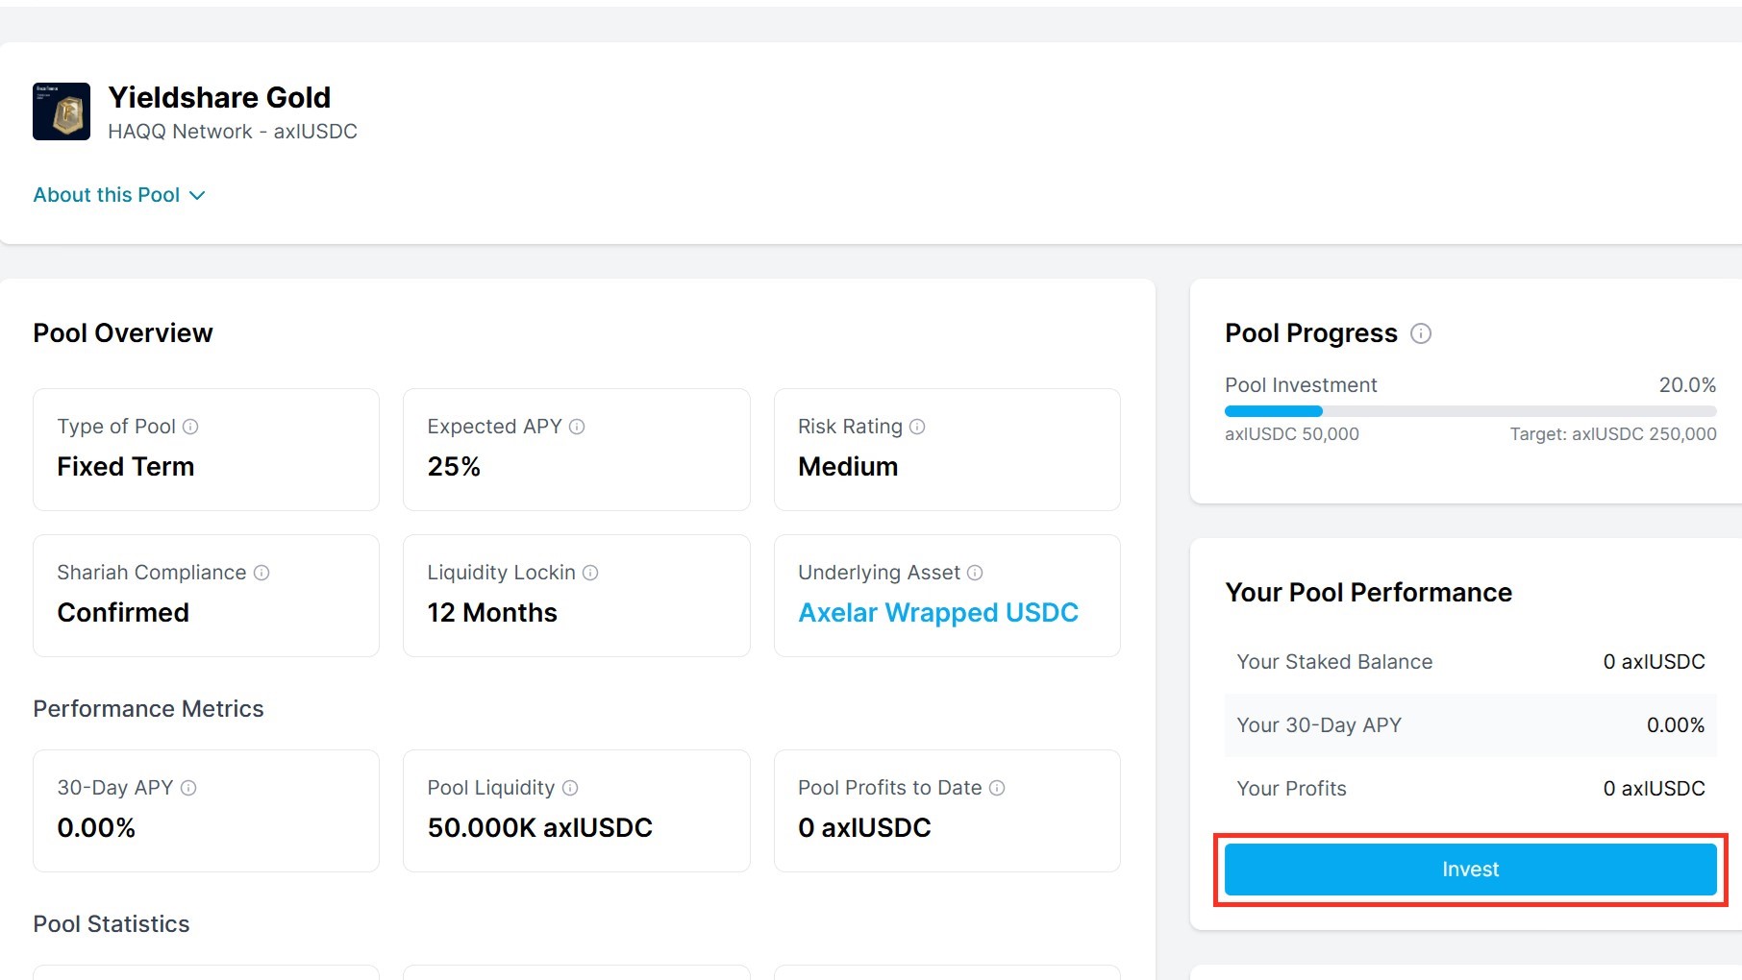The image size is (1742, 980).
Task: Open the Pool Liquidity info icon
Action: (x=570, y=788)
